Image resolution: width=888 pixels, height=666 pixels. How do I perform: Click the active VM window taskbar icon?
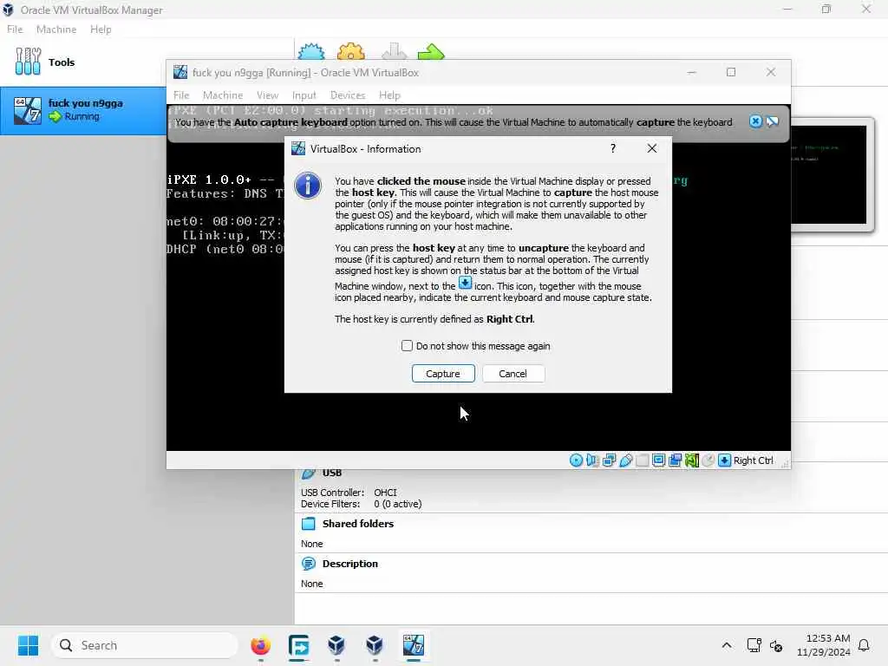point(414,645)
